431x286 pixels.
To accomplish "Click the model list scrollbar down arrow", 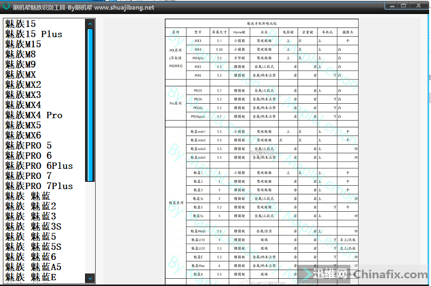I will tap(90, 278).
